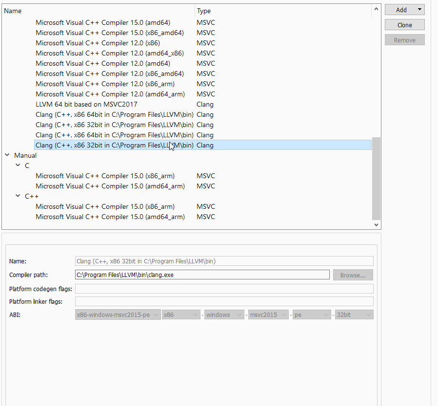The width and height of the screenshot is (438, 406).
Task: Sort compilers by the Type column header
Action: tap(283, 11)
